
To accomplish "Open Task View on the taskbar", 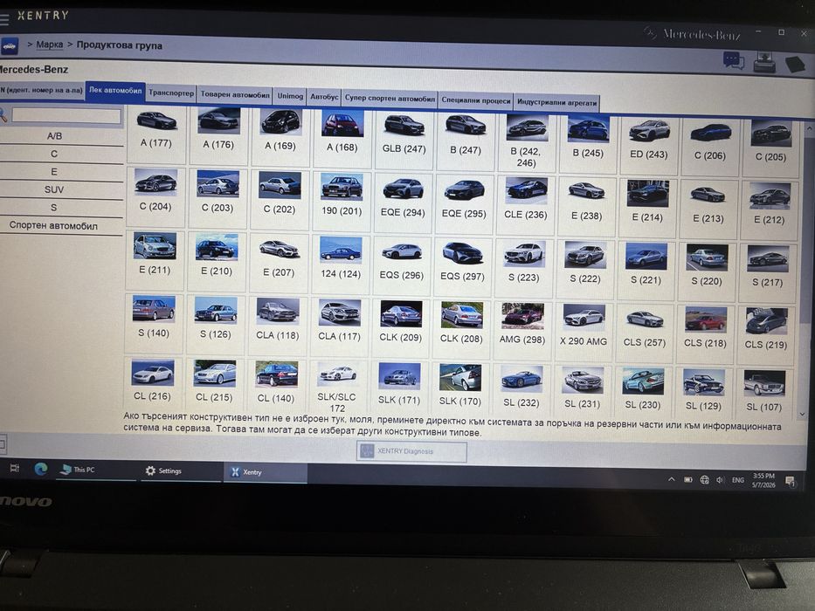I will 15,468.
